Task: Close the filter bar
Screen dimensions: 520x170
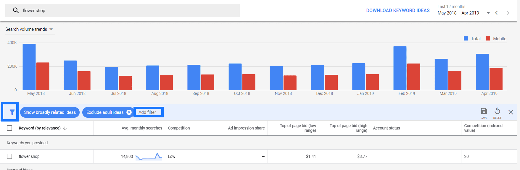Action: click(x=511, y=112)
